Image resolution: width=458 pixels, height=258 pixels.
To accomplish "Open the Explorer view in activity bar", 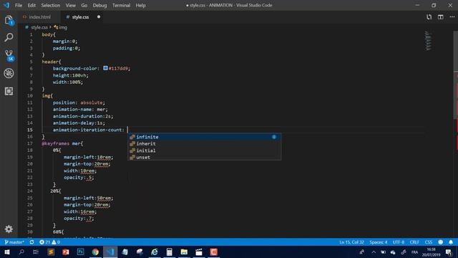I will (9, 20).
